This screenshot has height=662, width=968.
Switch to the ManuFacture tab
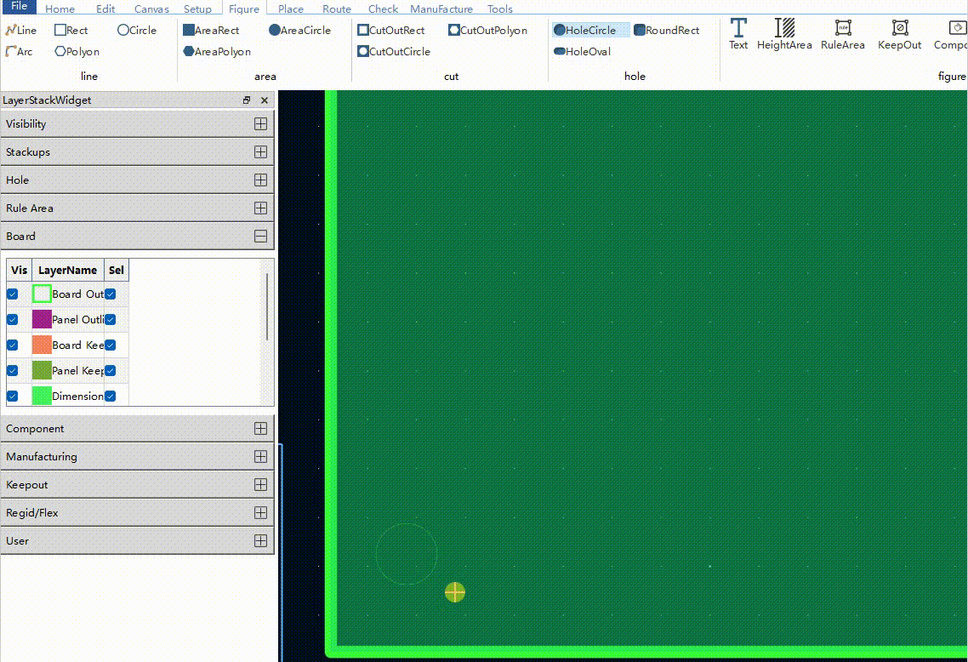(x=441, y=9)
